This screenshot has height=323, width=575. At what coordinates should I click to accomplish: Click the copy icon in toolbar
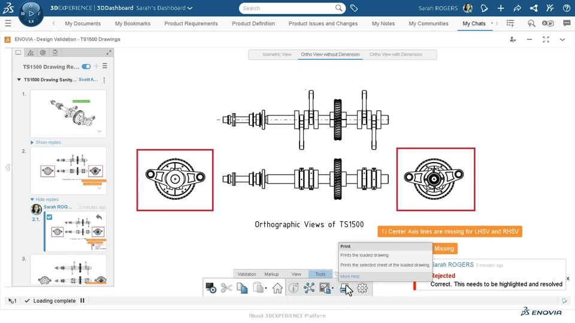pyautogui.click(x=242, y=288)
